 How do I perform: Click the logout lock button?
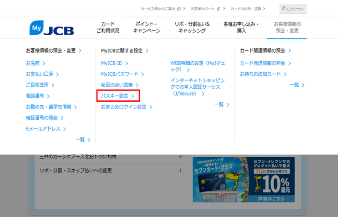coord(293,9)
